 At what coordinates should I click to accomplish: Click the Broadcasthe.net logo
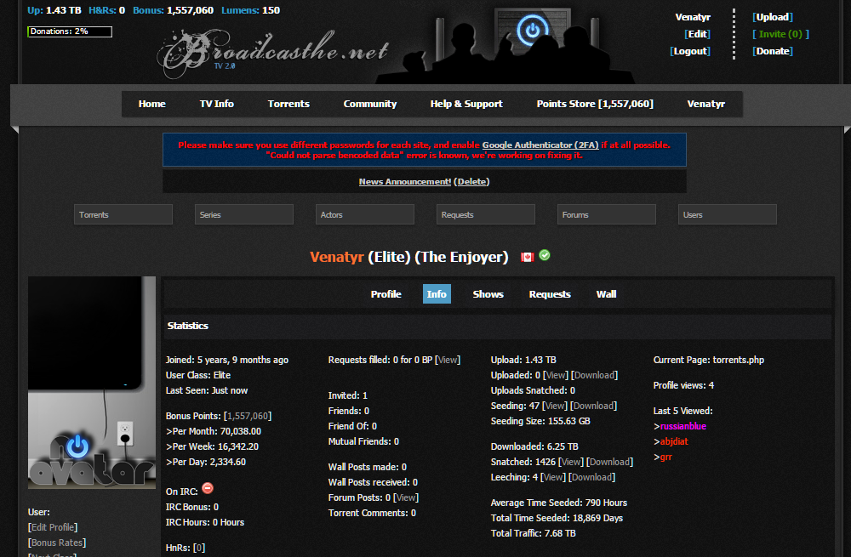273,53
